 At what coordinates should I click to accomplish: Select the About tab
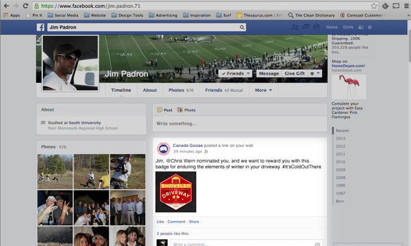pos(150,90)
